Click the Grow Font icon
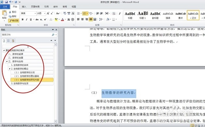Viewport: 205px width, 127px height. 48,13
